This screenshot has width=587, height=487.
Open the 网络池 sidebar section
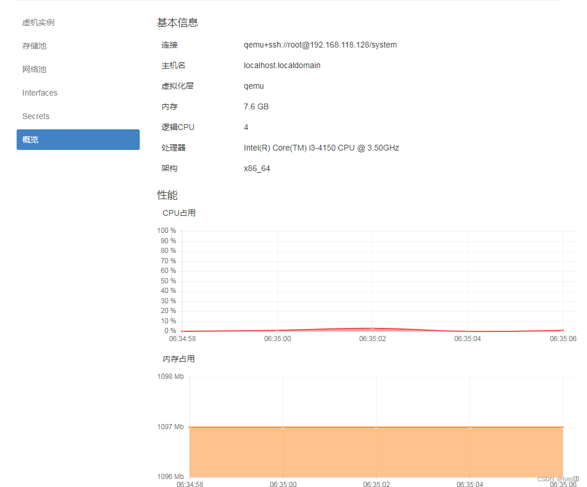coord(34,69)
